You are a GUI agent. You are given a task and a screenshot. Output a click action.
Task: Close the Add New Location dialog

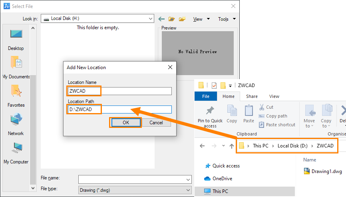pos(170,67)
